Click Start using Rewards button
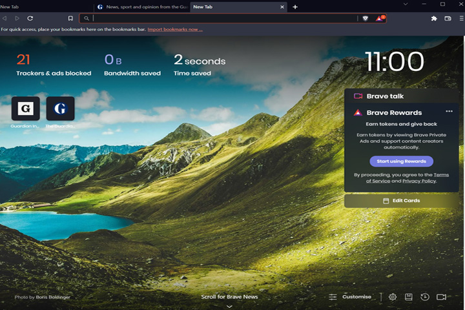465x310 pixels. click(x=401, y=161)
